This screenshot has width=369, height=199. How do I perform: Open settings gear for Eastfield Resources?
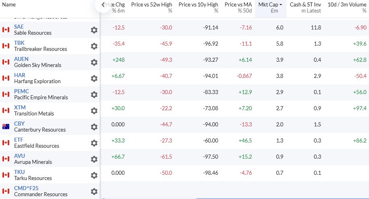tap(94, 143)
